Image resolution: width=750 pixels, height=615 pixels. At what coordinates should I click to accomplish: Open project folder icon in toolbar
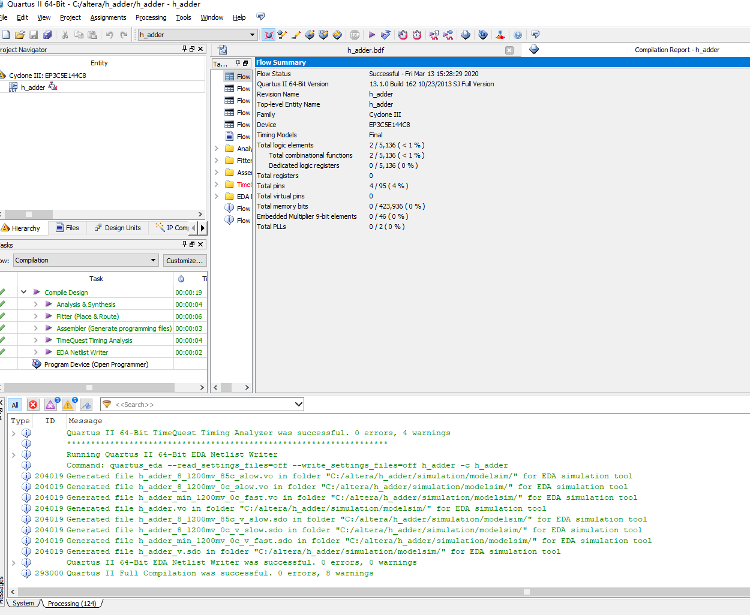20,35
